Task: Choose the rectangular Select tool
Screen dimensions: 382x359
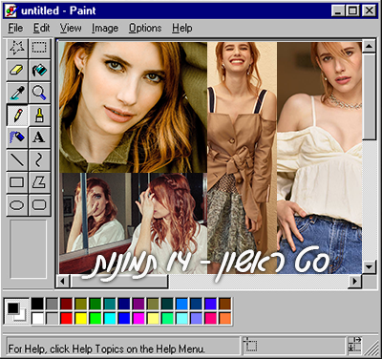Action: [x=39, y=48]
